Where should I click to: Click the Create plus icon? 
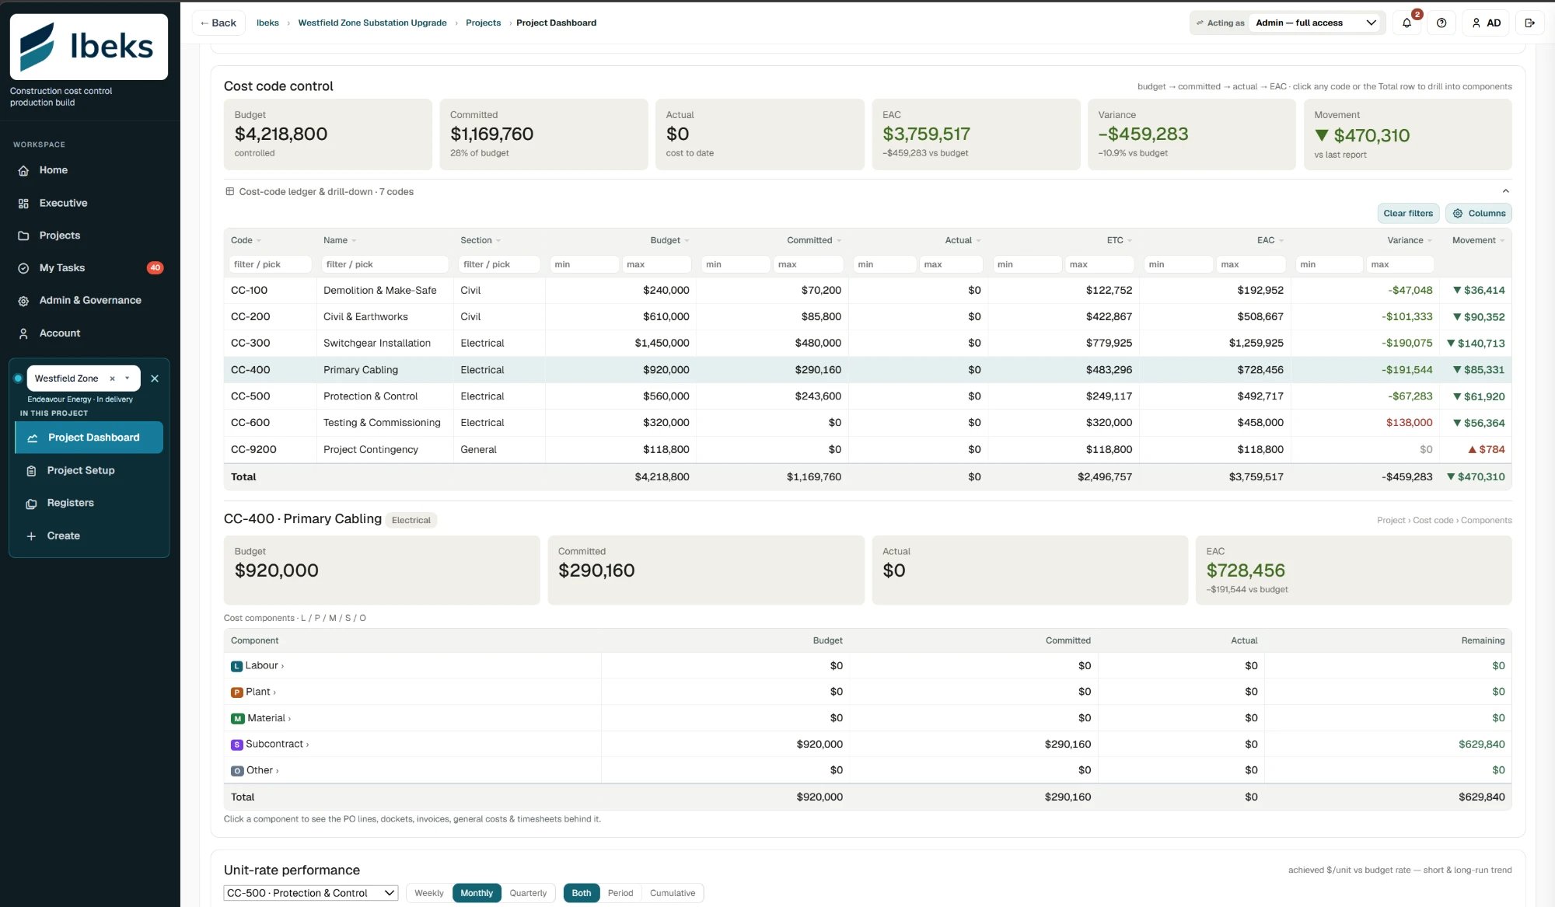pos(31,536)
